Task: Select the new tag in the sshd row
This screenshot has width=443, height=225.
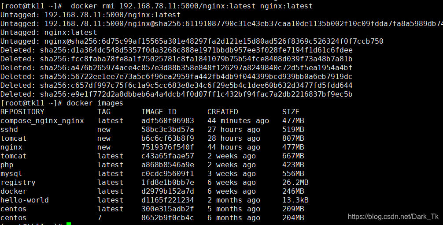Action: (x=103, y=130)
